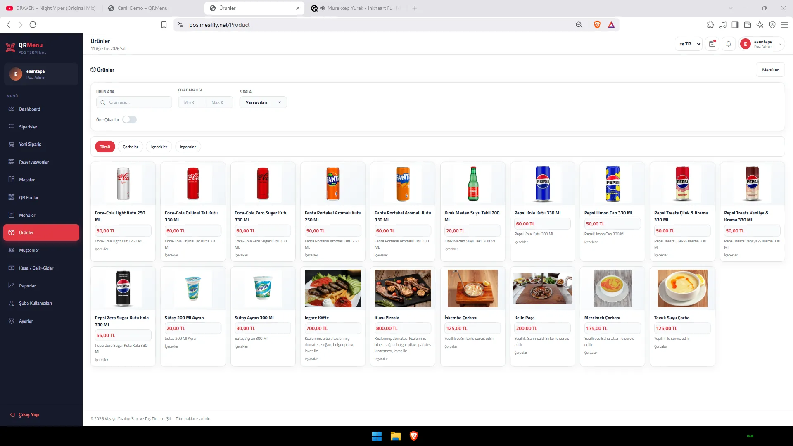Select Ürünler in the sidebar menu
This screenshot has width=793, height=446.
(x=41, y=232)
